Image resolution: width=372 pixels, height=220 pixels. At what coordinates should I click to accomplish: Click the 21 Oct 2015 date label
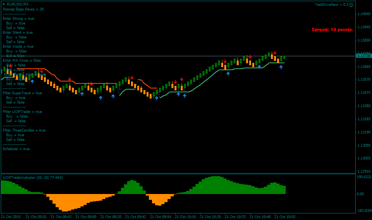tap(11, 217)
